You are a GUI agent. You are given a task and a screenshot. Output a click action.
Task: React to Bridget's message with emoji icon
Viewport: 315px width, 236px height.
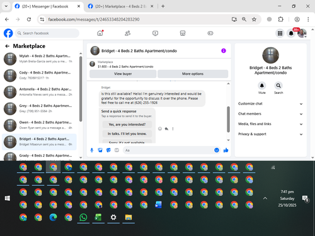(x=160, y=129)
